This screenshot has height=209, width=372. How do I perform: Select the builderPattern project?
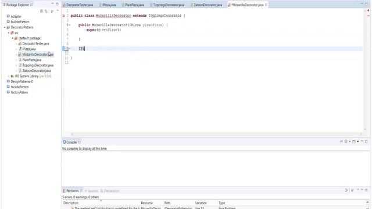(20, 22)
